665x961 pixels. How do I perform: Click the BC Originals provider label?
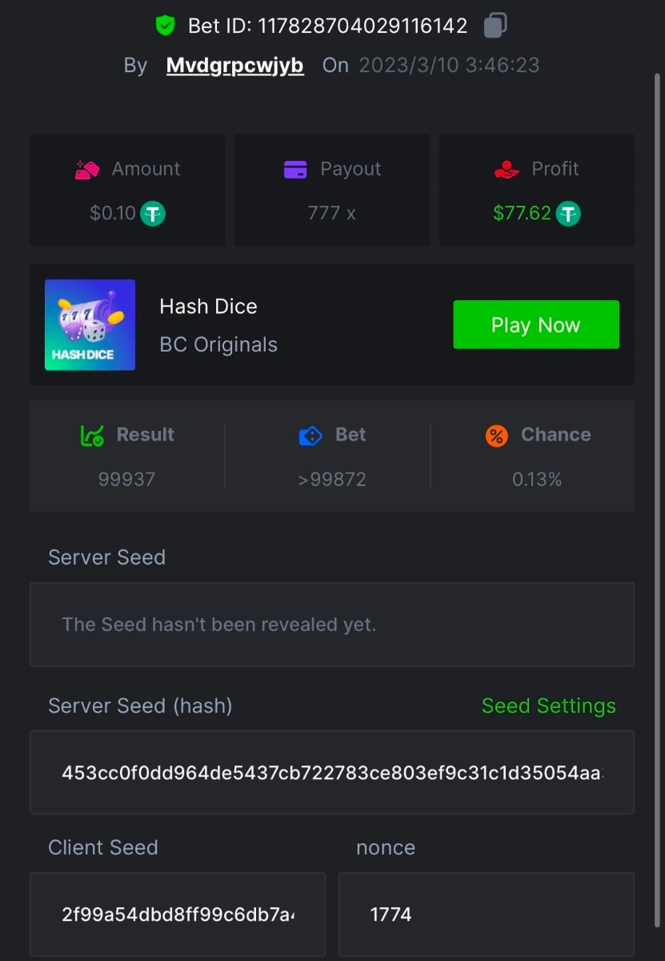[218, 345]
